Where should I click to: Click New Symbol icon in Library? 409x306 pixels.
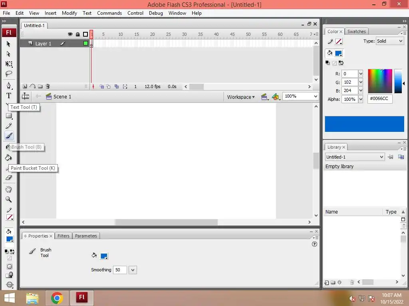327,282
